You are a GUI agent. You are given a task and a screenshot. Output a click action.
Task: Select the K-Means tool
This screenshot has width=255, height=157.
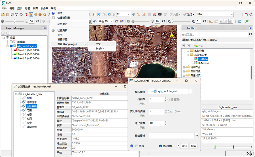204,63
